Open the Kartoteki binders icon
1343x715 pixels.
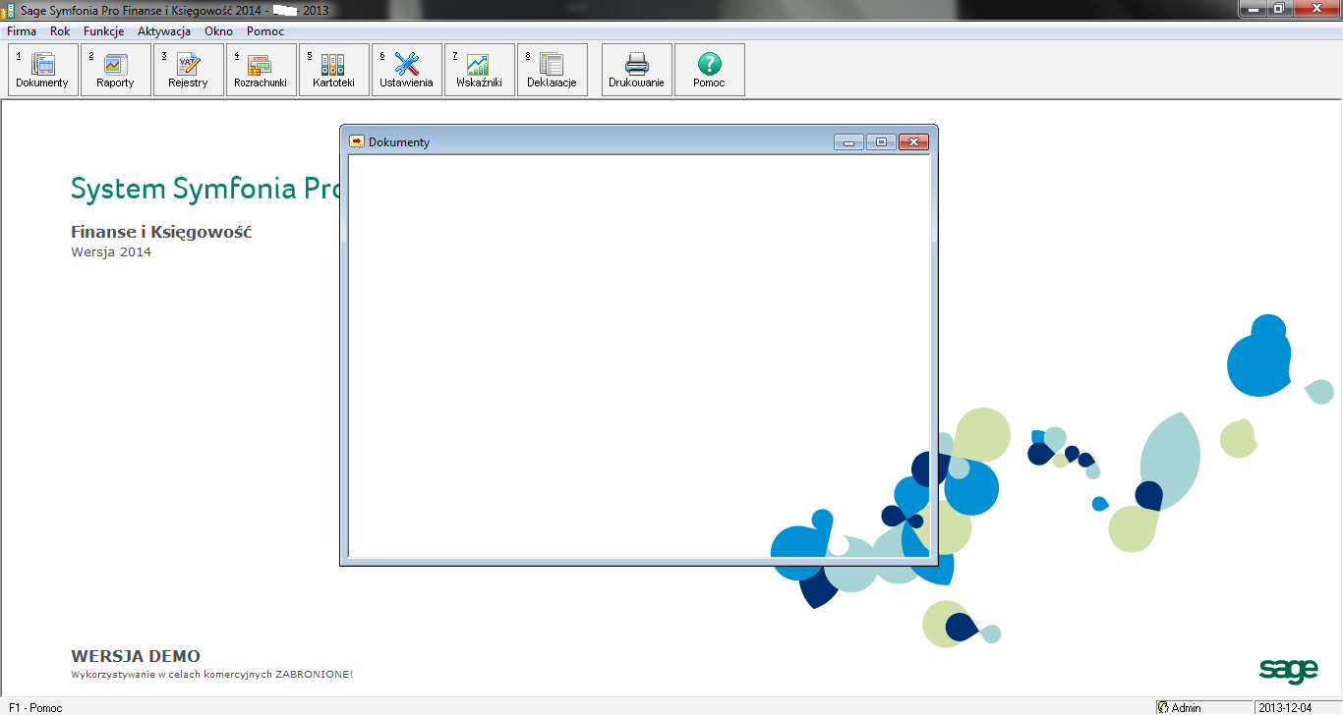pyautogui.click(x=333, y=65)
